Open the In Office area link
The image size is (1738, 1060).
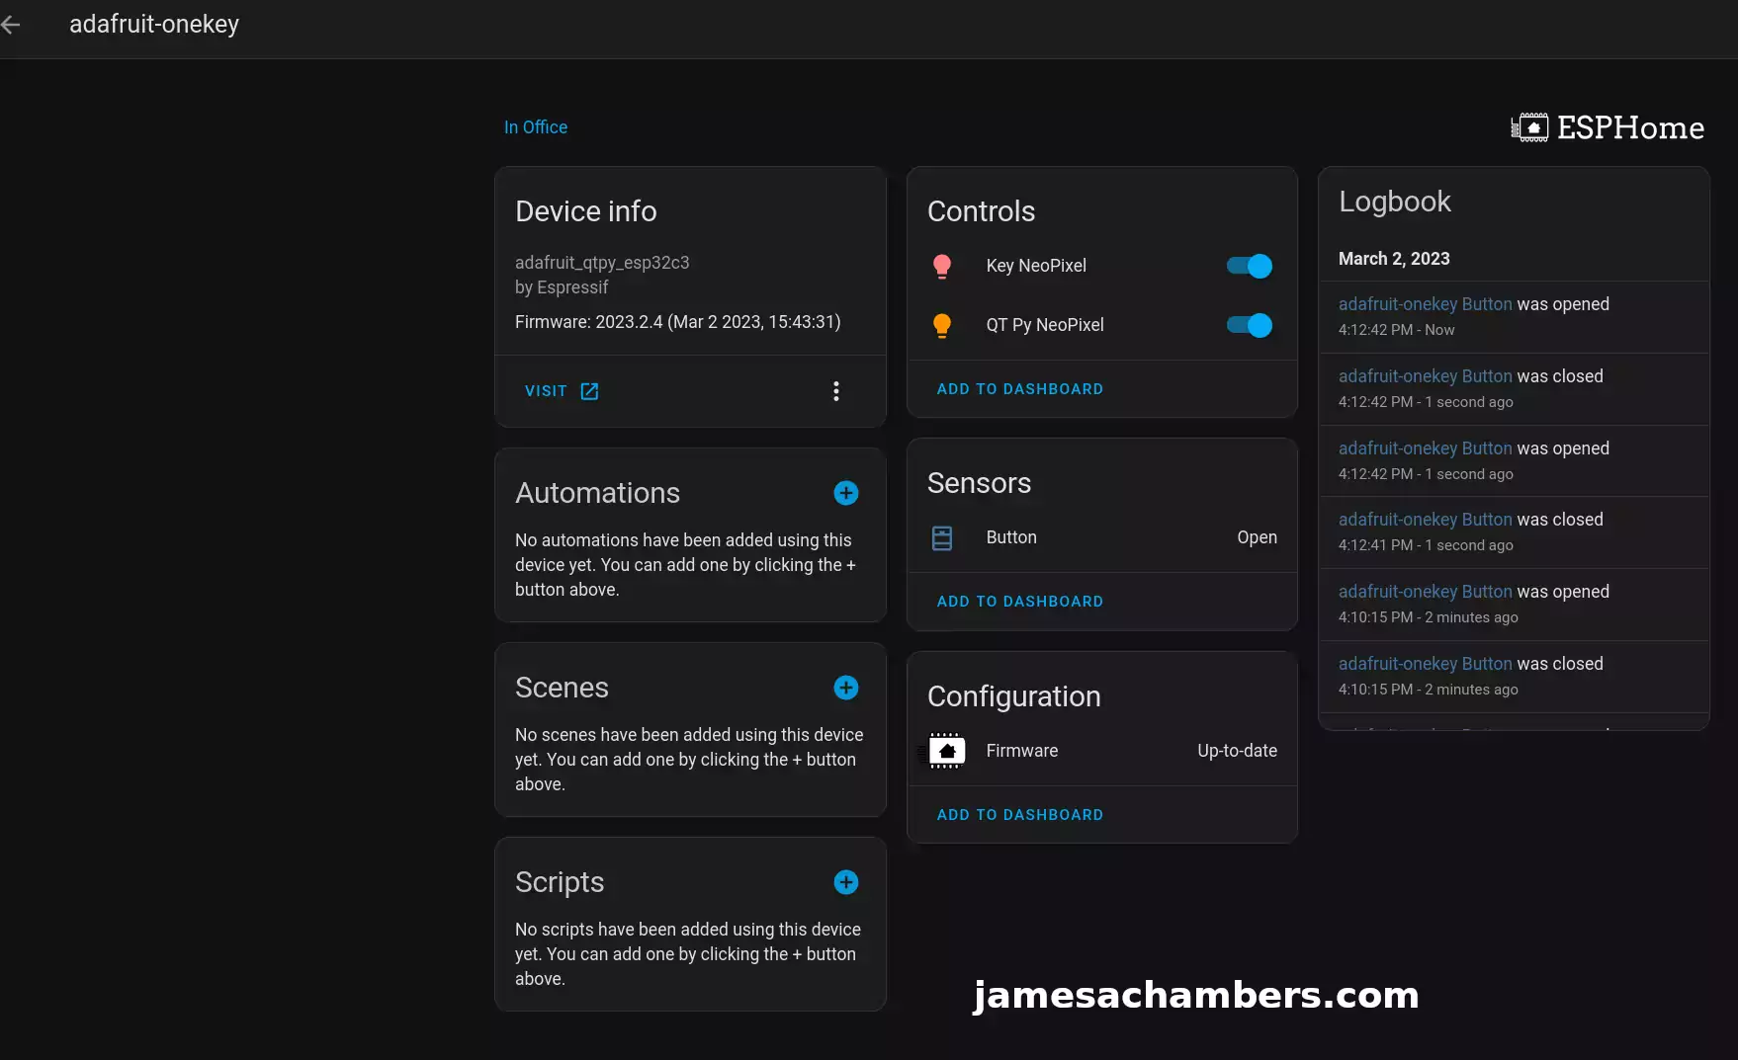point(536,127)
